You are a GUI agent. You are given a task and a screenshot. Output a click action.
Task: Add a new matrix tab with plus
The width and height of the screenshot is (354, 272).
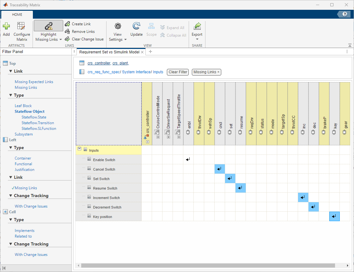click(x=150, y=52)
